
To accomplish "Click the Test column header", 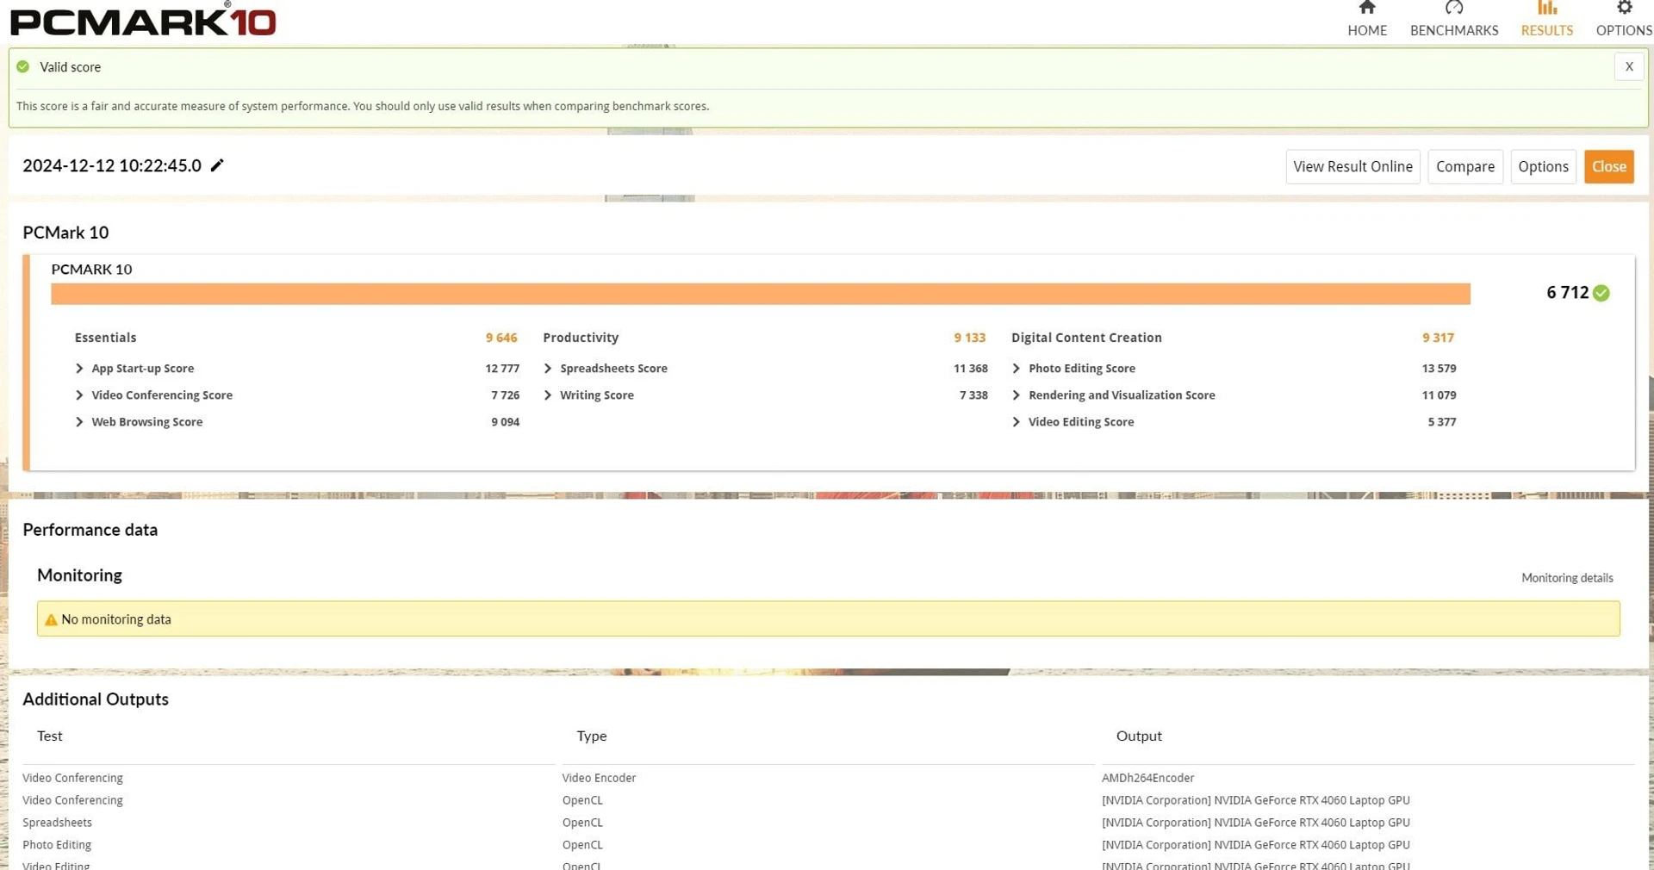I will coord(50,736).
